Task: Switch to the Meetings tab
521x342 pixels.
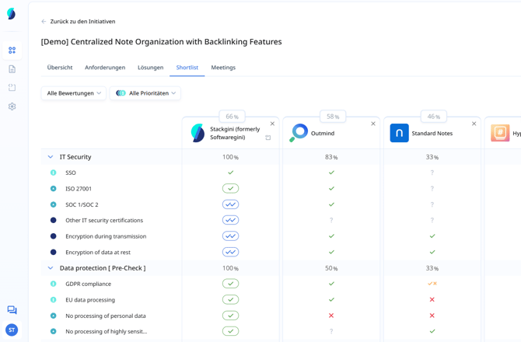Action: click(x=223, y=68)
